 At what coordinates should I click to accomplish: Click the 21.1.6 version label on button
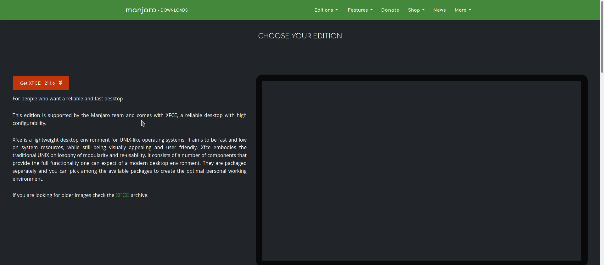(x=49, y=83)
